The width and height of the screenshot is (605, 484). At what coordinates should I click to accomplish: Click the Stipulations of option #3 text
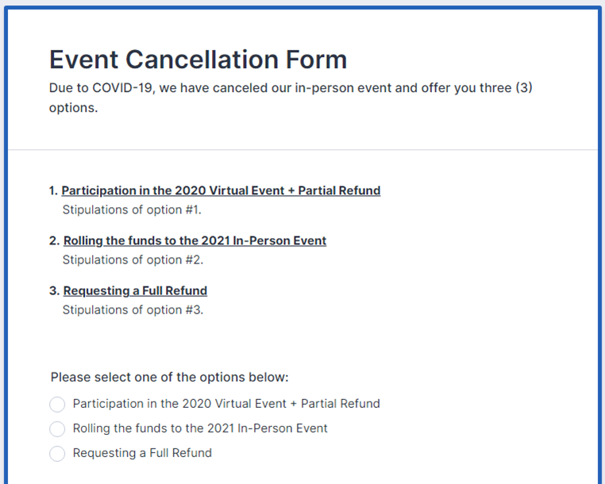tap(133, 309)
